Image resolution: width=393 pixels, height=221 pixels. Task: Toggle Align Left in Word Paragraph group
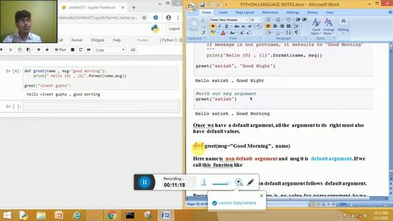[268, 26]
